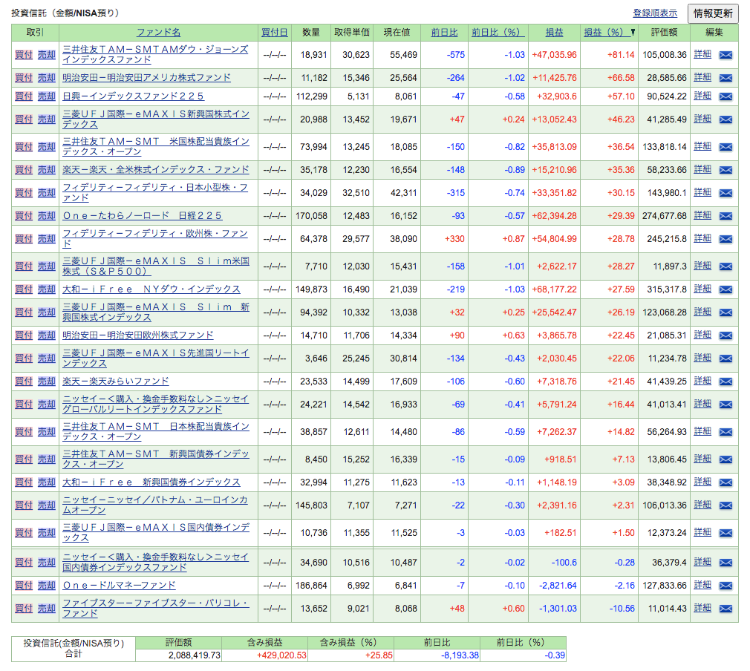Click the 投資信託（金額/NISA預り） heading
The height and width of the screenshot is (671, 750).
pyautogui.click(x=65, y=13)
